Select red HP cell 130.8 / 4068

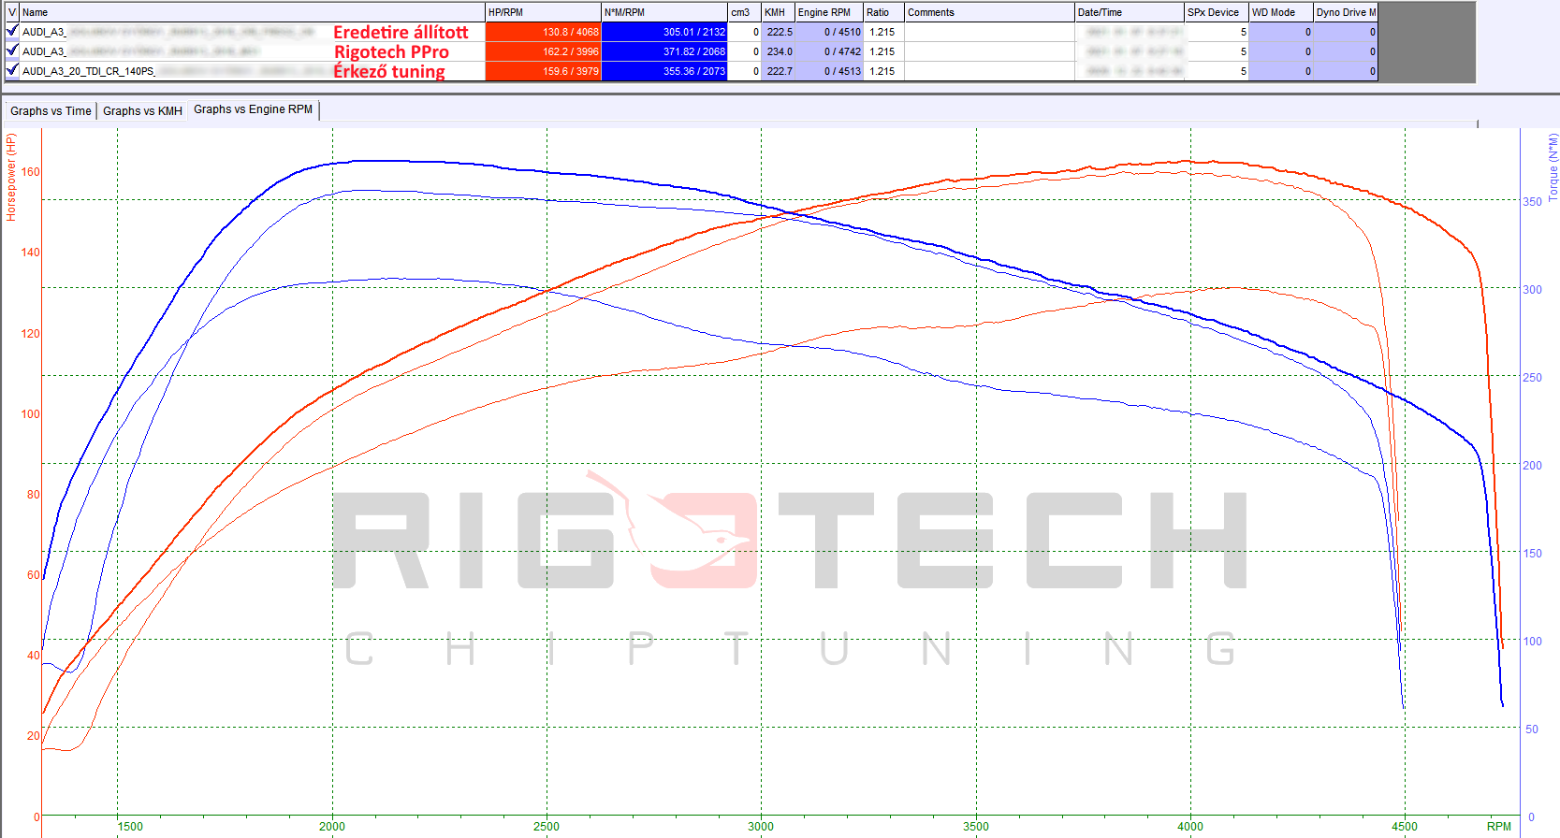(543, 32)
